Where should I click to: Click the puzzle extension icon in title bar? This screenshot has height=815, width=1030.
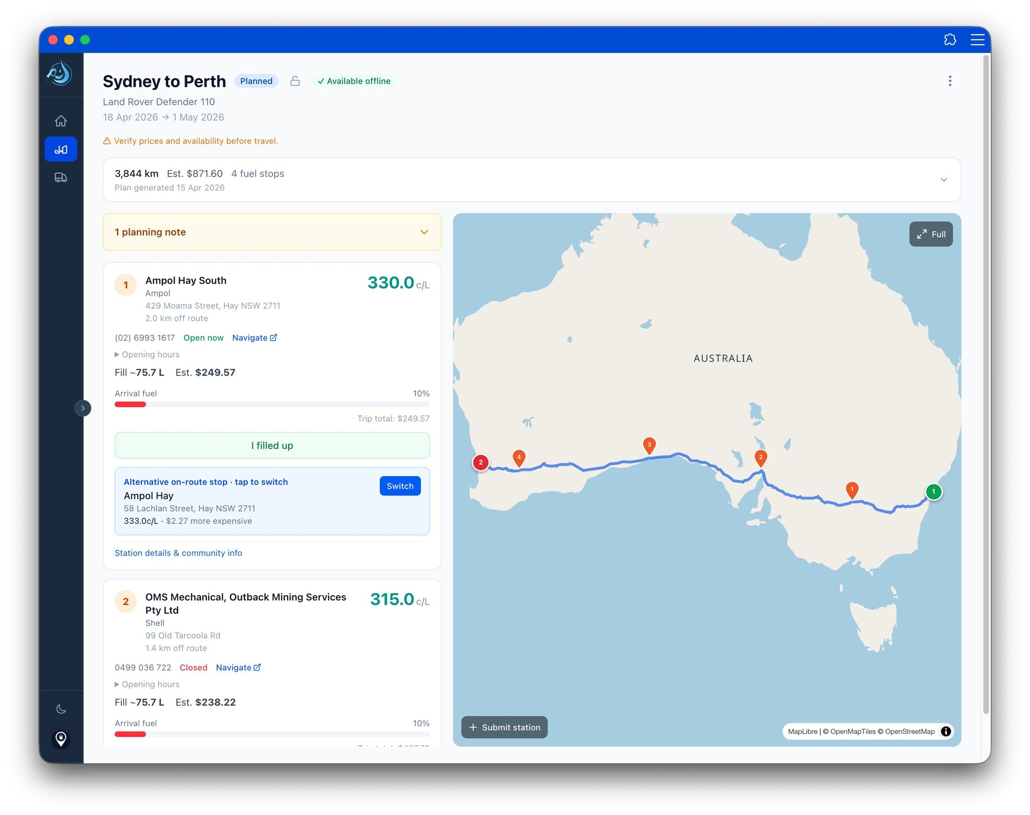click(950, 40)
